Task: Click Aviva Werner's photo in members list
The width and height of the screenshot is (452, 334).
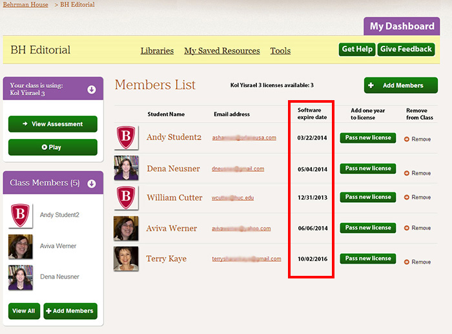Action: tap(126, 229)
